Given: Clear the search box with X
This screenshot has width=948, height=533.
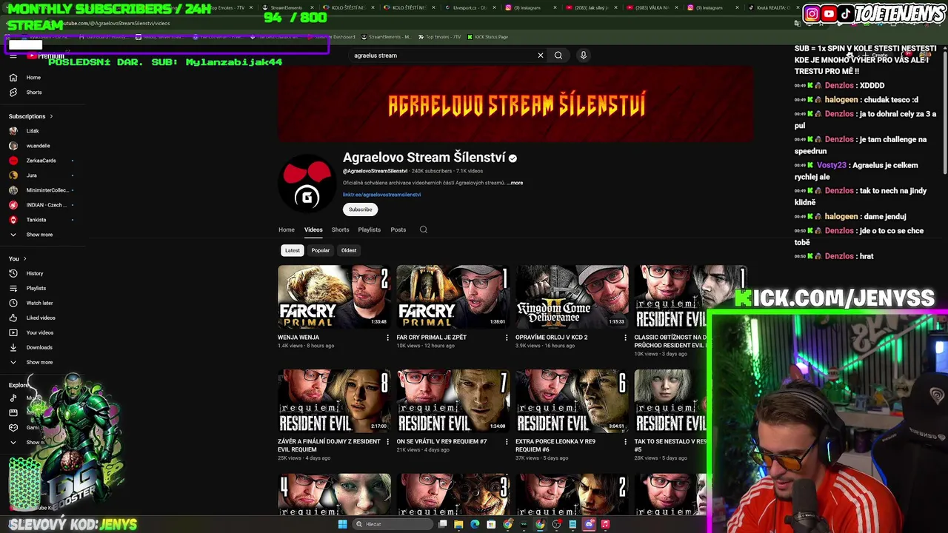Looking at the screenshot, I should coord(541,56).
